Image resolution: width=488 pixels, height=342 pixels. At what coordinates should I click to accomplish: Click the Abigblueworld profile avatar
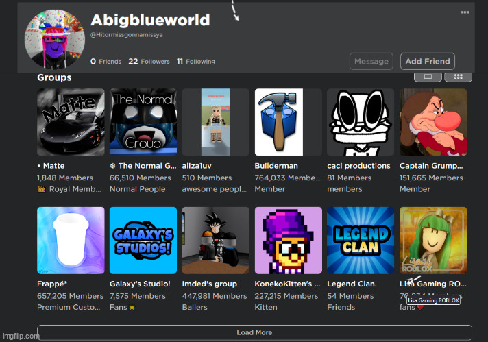click(x=54, y=39)
